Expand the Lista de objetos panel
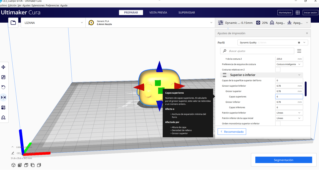 click(12, 147)
